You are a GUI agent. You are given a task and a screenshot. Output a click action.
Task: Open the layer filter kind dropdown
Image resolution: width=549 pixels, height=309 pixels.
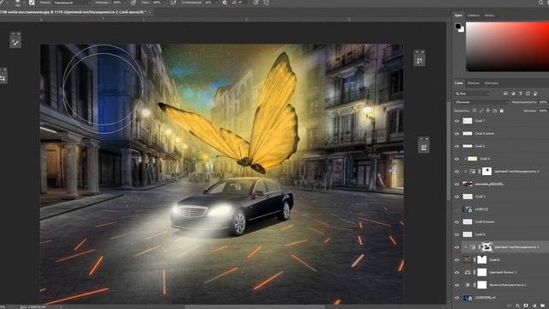(473, 94)
